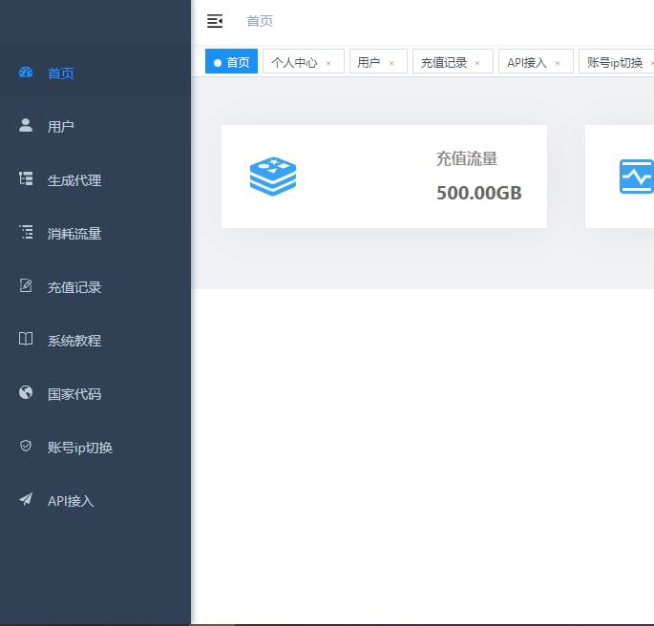Click the 充值流量 500.00GB card
The image size is (654, 626).
384,177
